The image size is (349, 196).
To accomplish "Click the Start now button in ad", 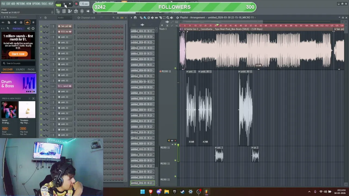I will point(18,54).
